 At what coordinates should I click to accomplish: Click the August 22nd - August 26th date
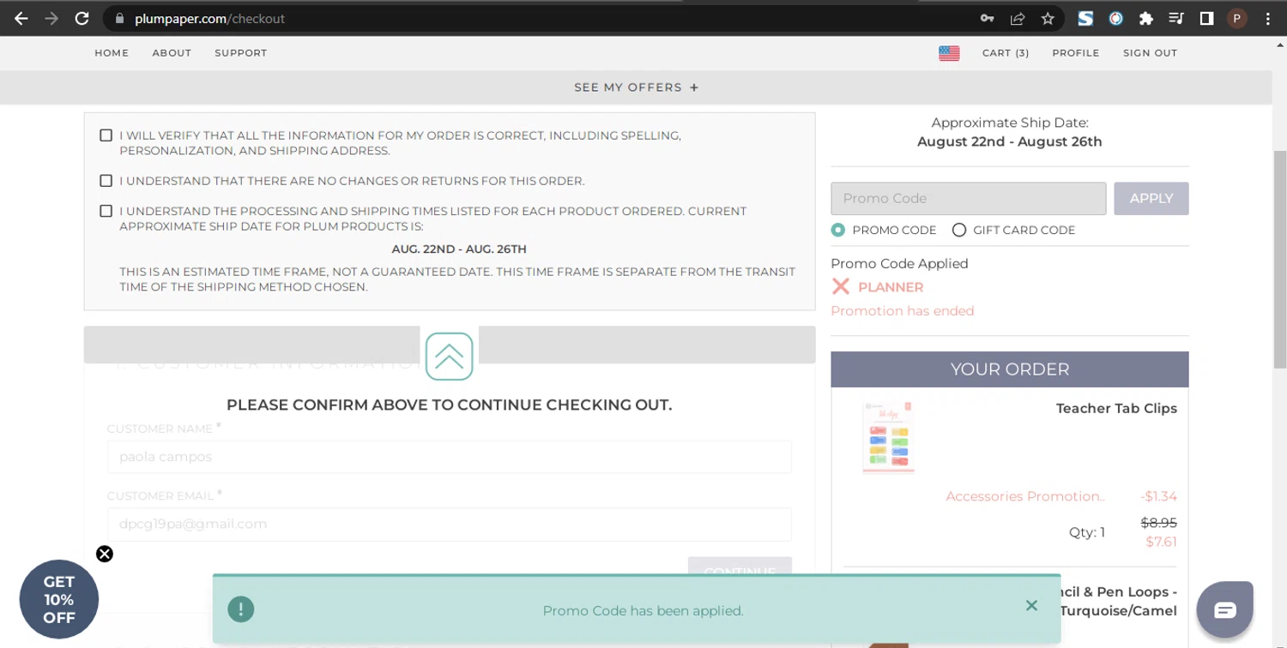click(1010, 141)
